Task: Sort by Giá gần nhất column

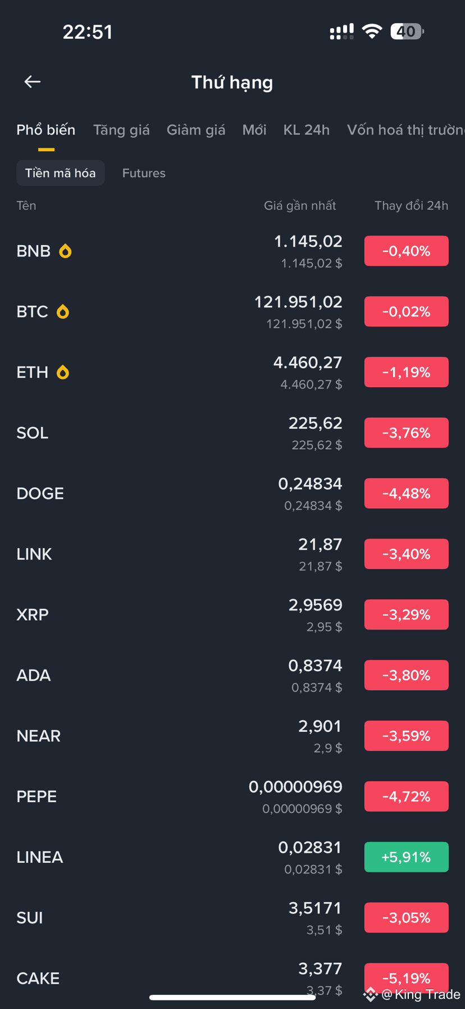Action: [x=300, y=206]
